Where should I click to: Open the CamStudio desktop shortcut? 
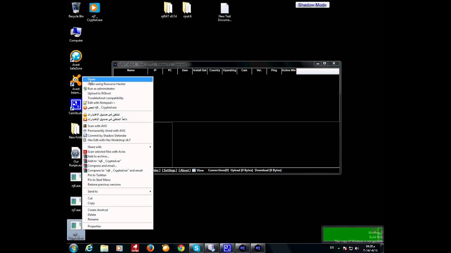tap(76, 107)
